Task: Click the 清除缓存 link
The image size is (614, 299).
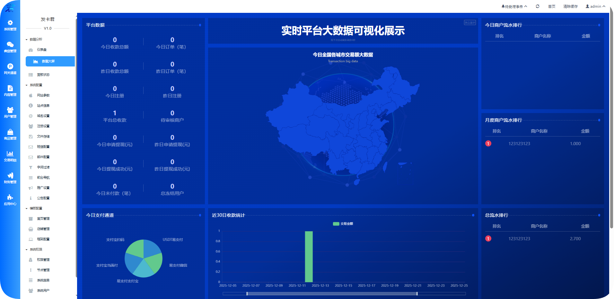Action: pyautogui.click(x=570, y=6)
